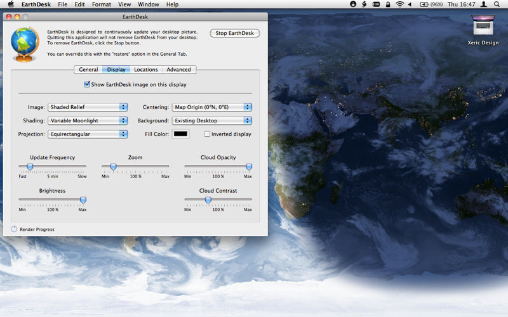This screenshot has width=508, height=317.
Task: Enable the Inverted display checkbox
Action: [x=207, y=134]
